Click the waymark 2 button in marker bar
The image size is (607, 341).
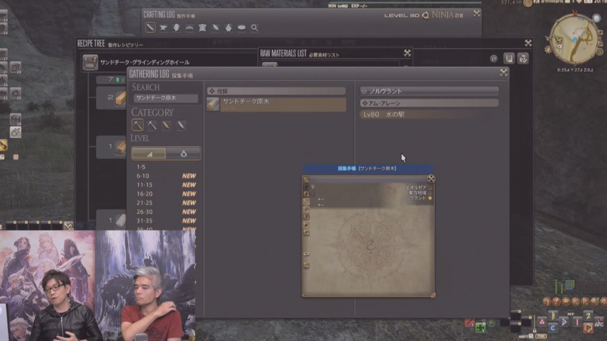coord(588,316)
